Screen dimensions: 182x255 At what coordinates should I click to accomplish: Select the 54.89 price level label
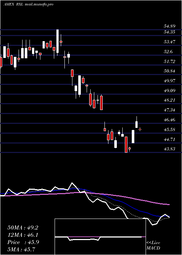click(169, 26)
